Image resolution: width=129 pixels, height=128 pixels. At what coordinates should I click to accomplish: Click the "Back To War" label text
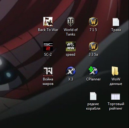pos(48,30)
